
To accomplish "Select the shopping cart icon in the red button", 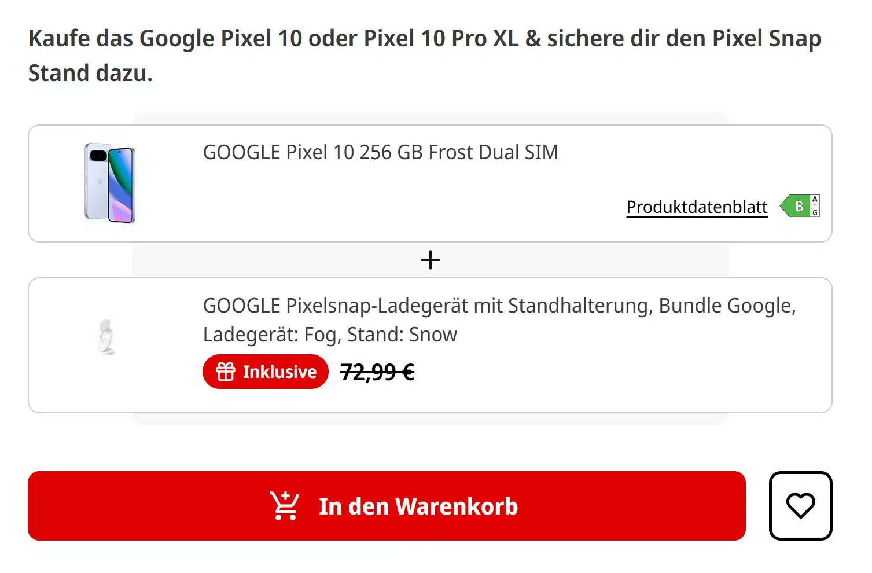I will pyautogui.click(x=283, y=505).
